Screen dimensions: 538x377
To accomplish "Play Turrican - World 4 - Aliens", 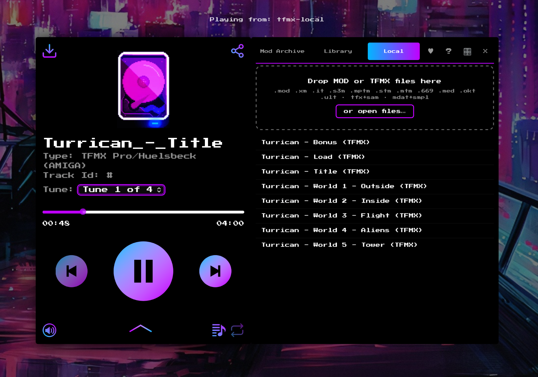I will coord(375,230).
